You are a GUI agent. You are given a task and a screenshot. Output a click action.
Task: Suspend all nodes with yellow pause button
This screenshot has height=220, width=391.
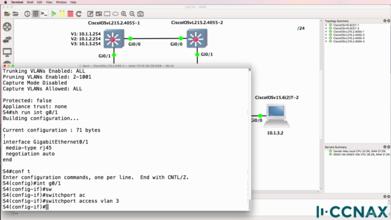(x=62, y=13)
